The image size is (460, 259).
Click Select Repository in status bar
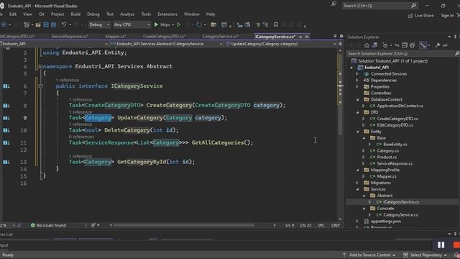(425, 255)
